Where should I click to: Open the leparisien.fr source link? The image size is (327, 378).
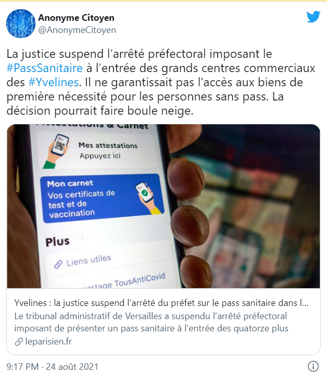48,341
